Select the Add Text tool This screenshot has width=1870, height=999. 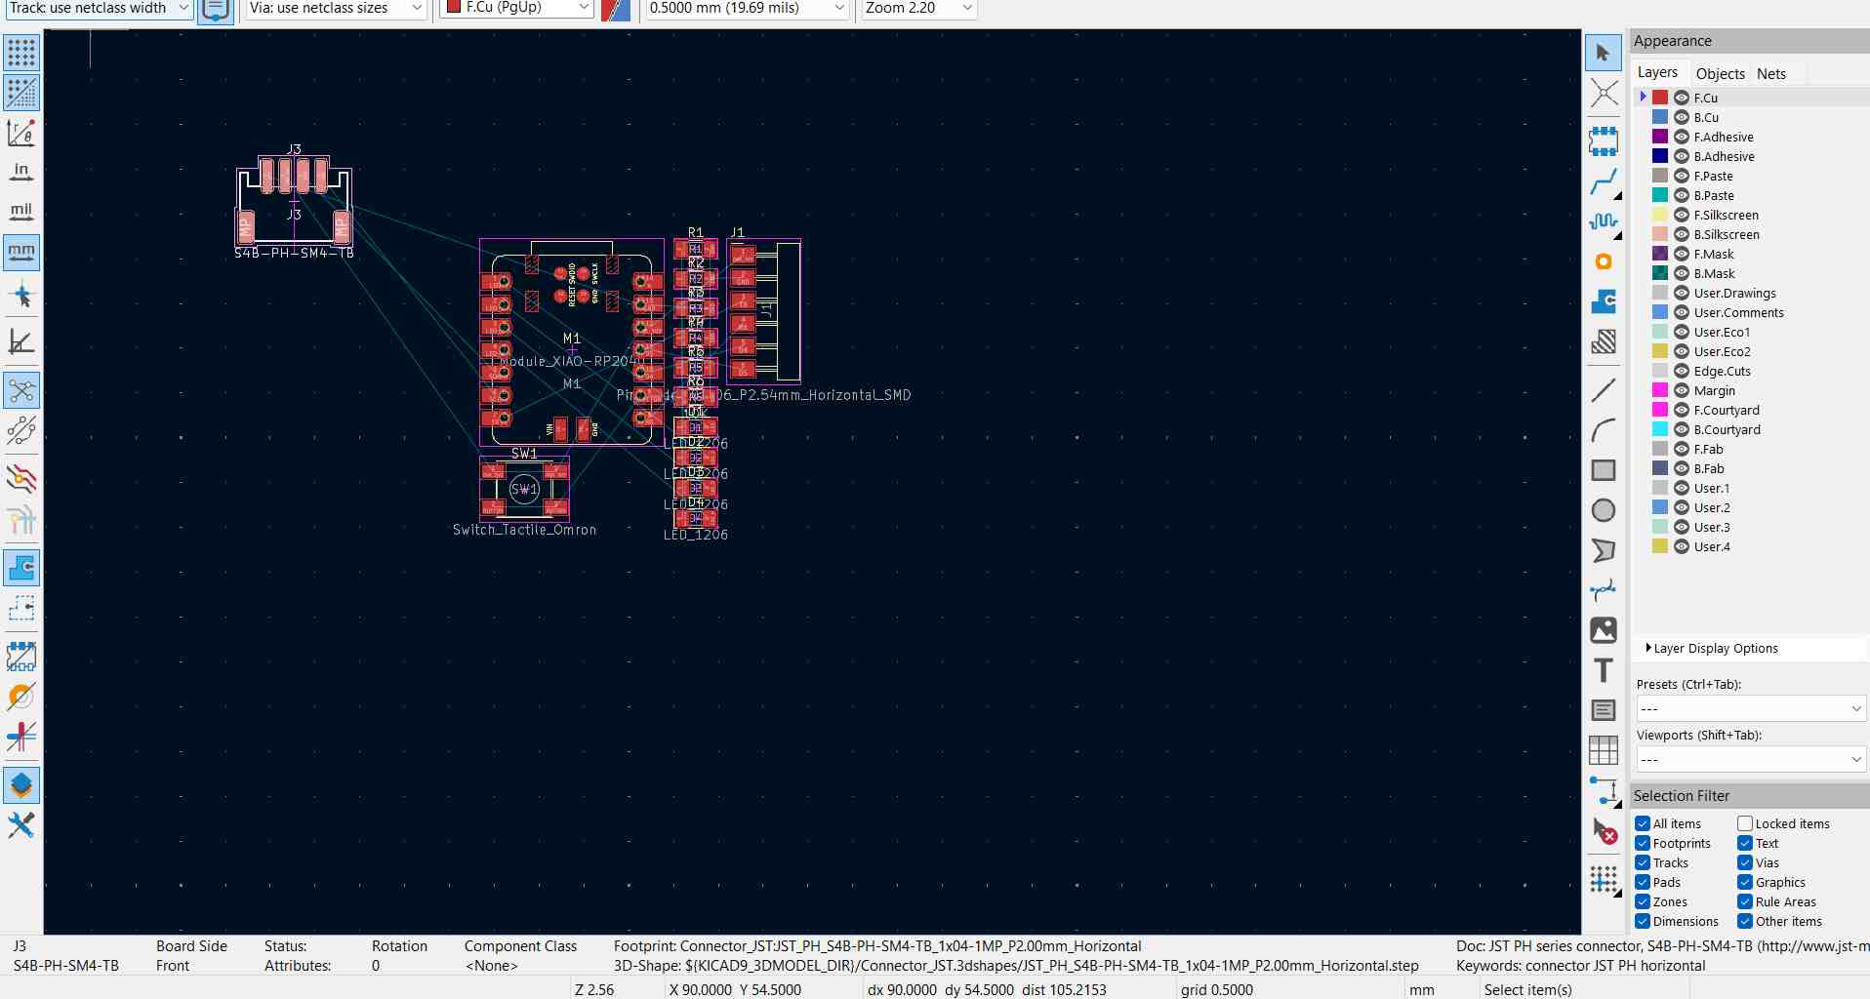pos(1604,670)
